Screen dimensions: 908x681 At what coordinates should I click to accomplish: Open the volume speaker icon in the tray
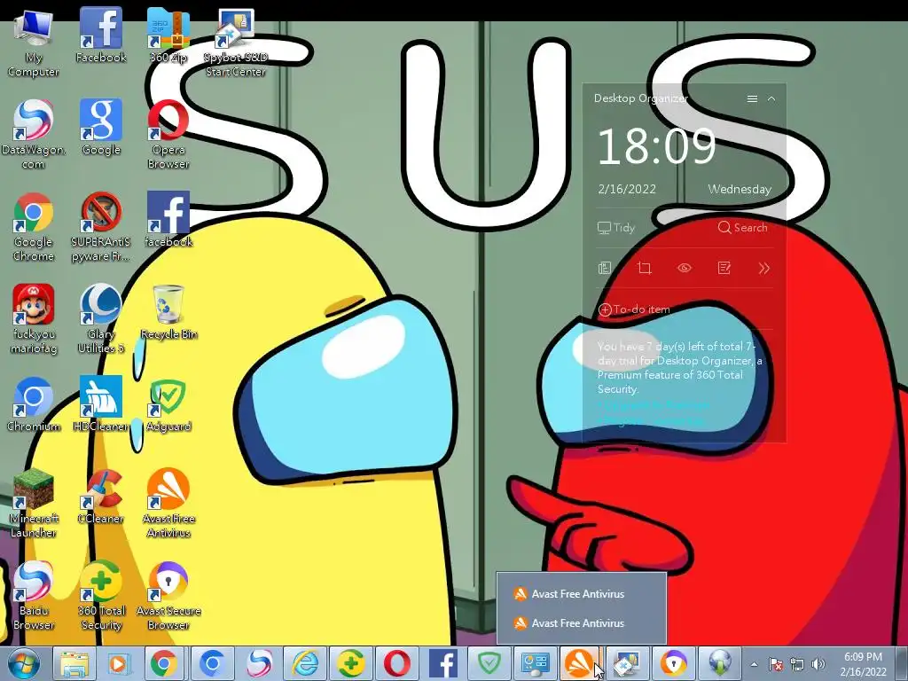(818, 664)
